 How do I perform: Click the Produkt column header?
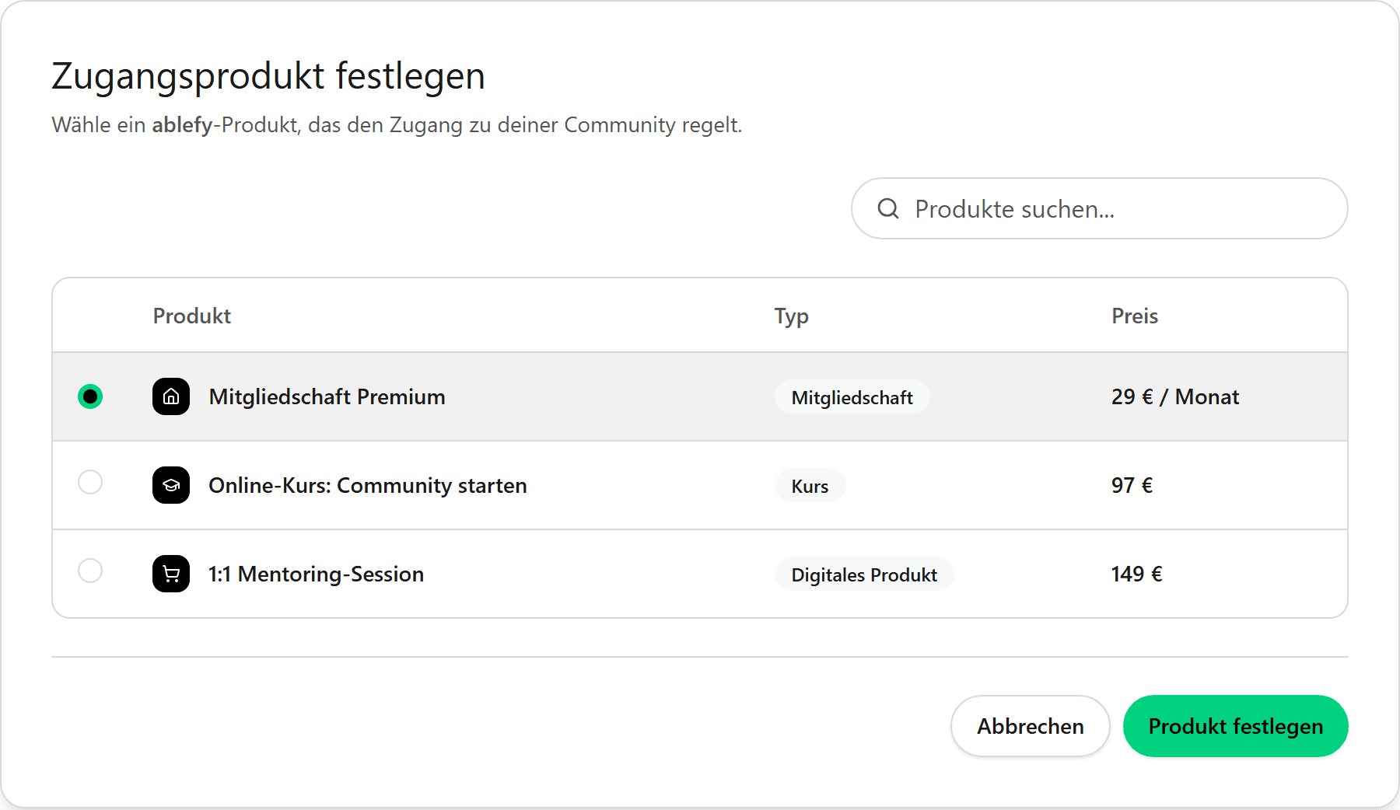pos(191,316)
